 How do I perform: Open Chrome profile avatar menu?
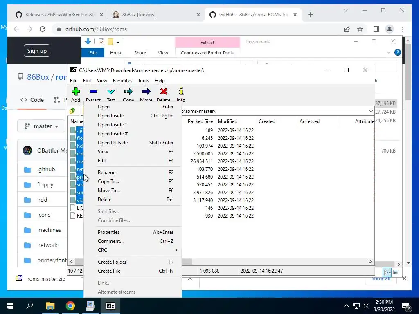pyautogui.click(x=390, y=29)
